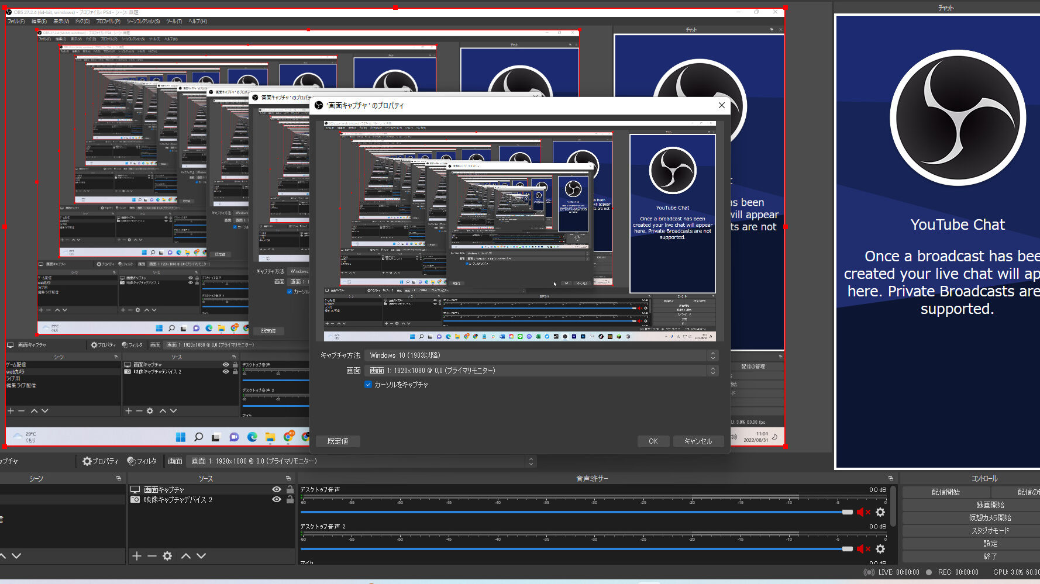Click stepper arrows at source toolbar dropdown end
The width and height of the screenshot is (1040, 584).
click(531, 461)
